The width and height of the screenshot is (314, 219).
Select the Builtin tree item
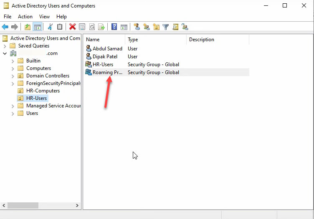[33, 61]
